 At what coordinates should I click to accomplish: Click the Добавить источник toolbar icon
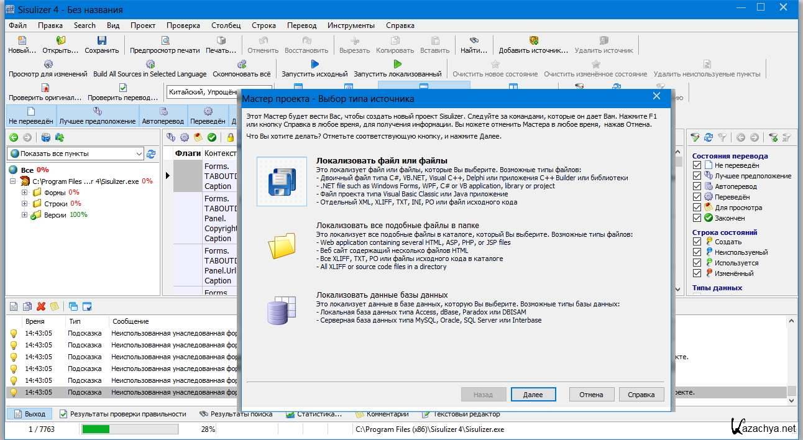click(x=533, y=40)
